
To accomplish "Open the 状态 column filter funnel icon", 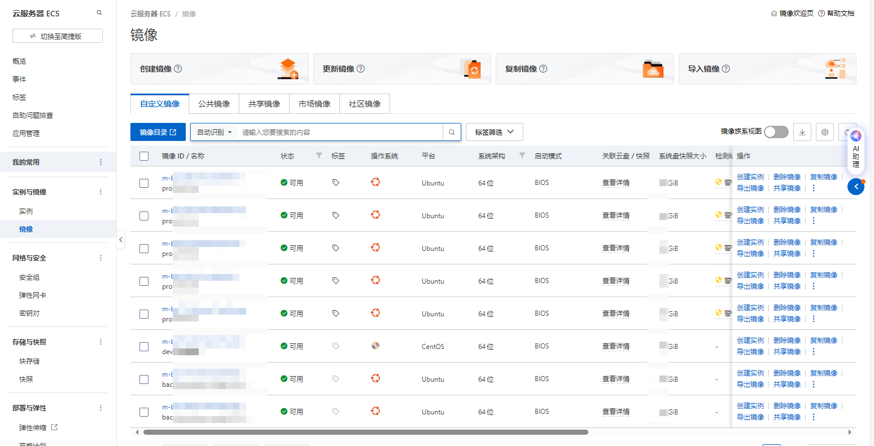I will click(319, 156).
